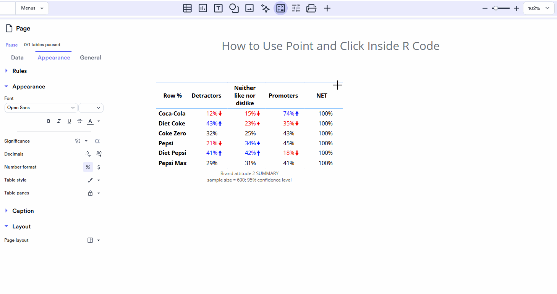Select the page title text
The image size is (557, 294).
[330, 46]
